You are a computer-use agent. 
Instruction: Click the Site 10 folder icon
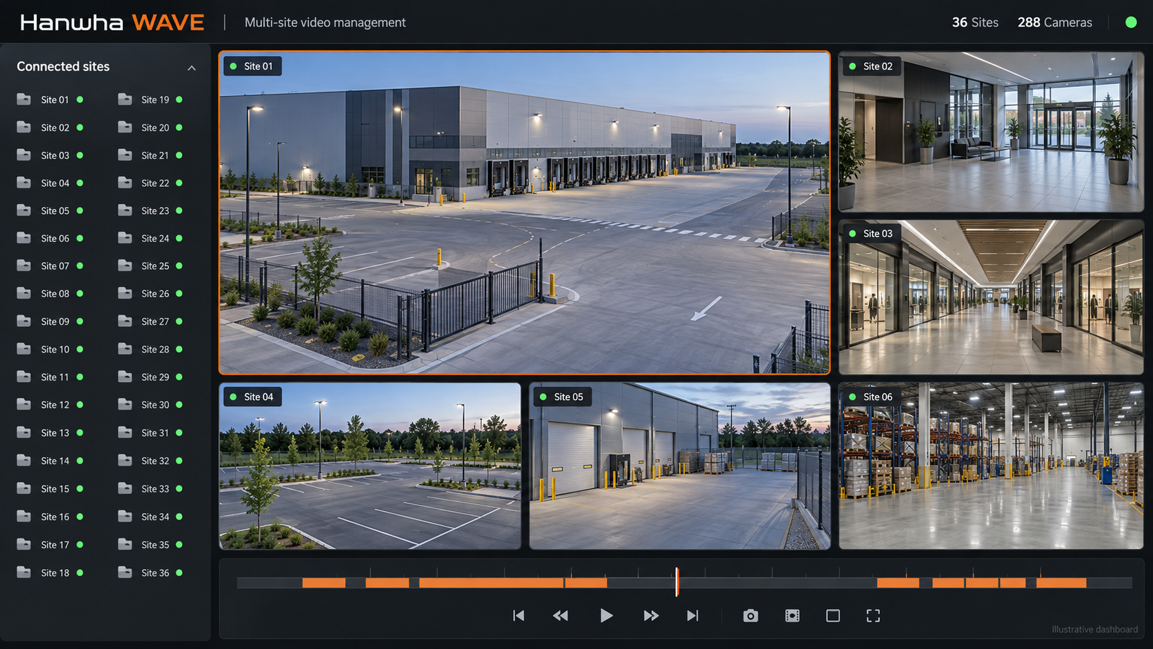24,349
